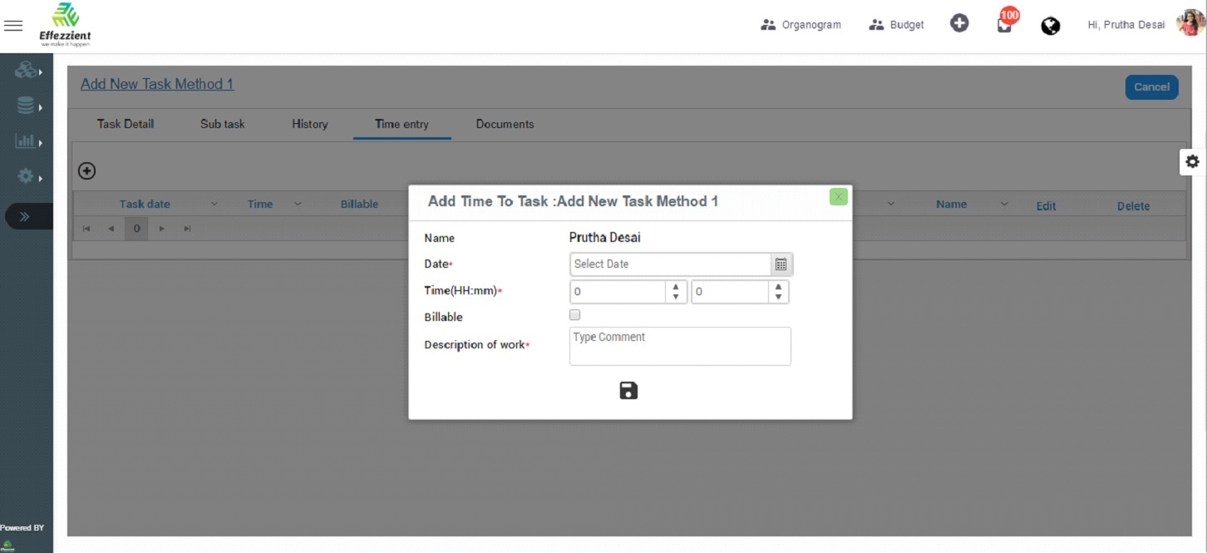
Task: Expand the Task date column dropdown
Action: point(214,204)
